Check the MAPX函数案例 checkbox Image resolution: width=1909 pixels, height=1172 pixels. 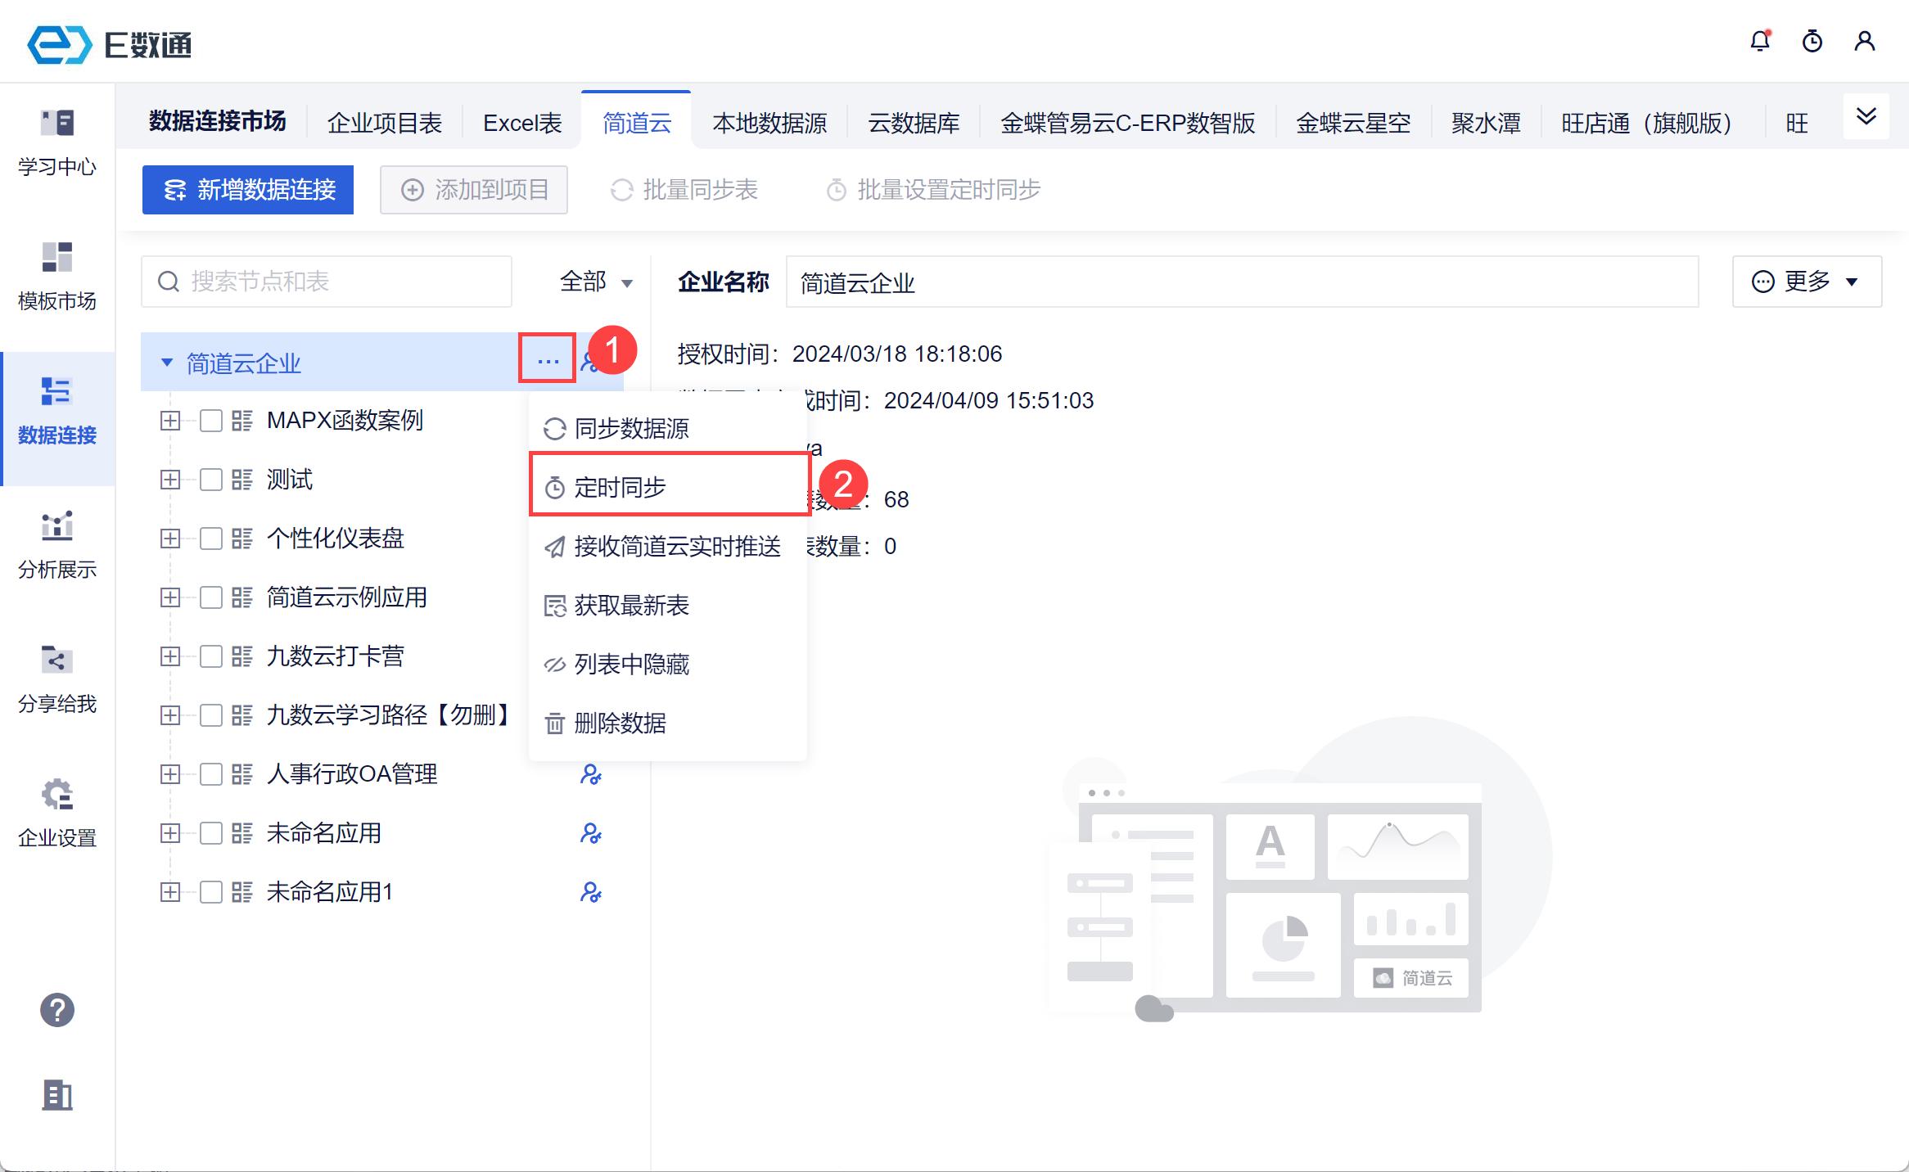(x=211, y=421)
